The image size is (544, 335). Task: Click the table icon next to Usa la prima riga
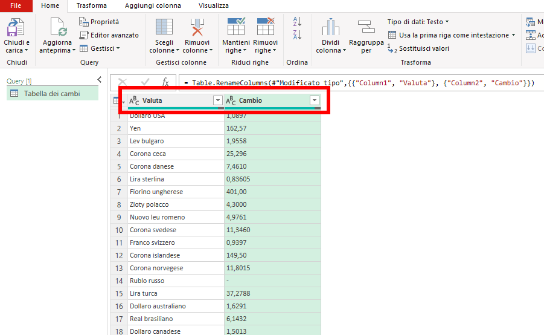(392, 35)
